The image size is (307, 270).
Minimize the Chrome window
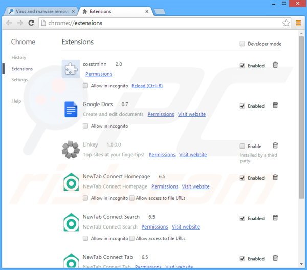(x=274, y=4)
